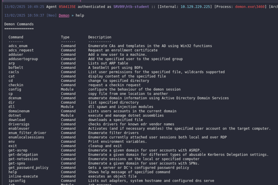Click the Demon agent link in prompt
Image resolution: width=278 pixels, height=185 pixels.
[64, 15]
